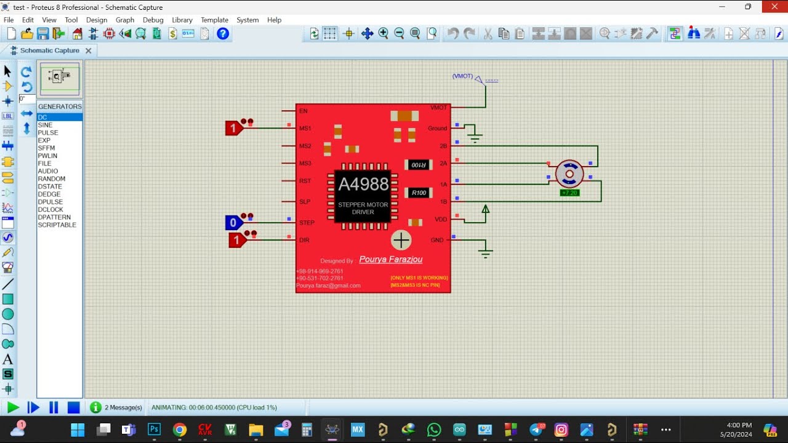Pause the running simulation

(x=54, y=407)
